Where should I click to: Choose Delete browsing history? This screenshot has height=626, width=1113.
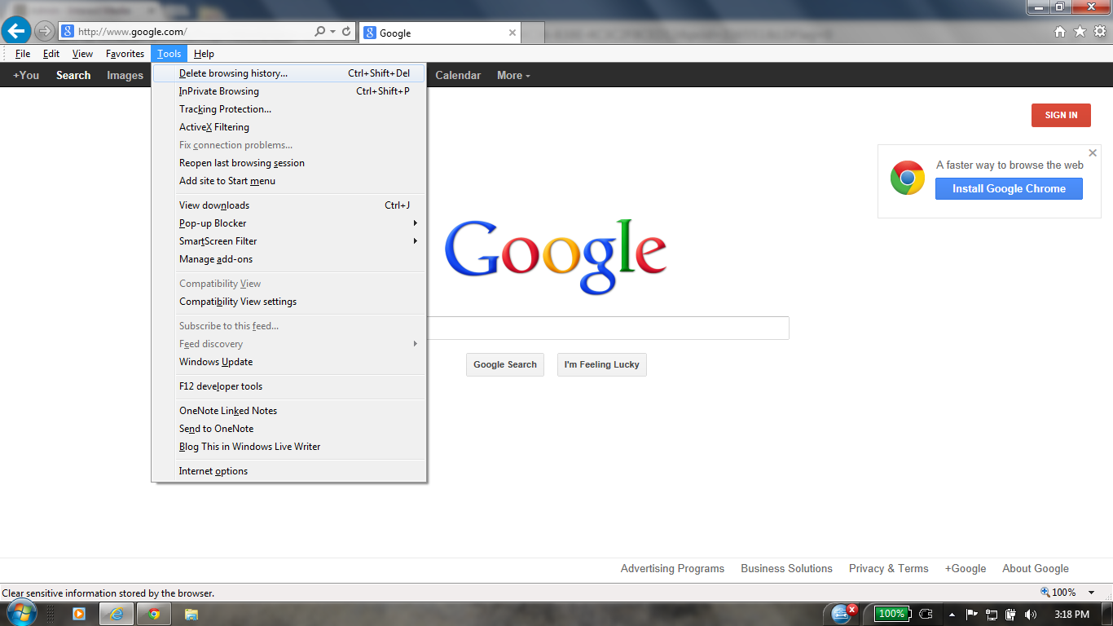289,73
